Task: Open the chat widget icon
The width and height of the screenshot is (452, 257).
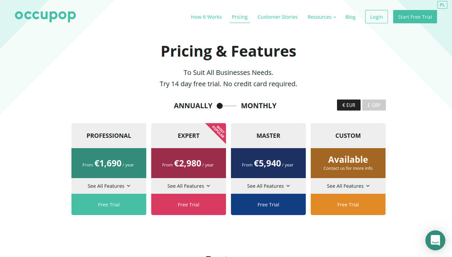Action: pos(435,240)
